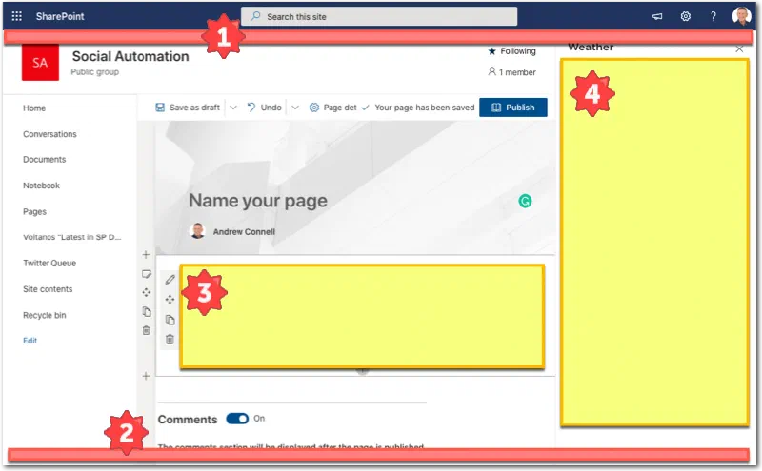
Task: Open the user profile avatar menu
Action: [741, 16]
